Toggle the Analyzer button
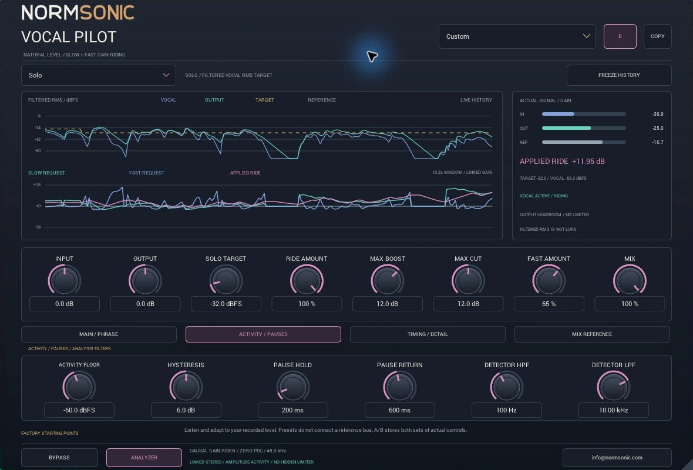 click(144, 458)
